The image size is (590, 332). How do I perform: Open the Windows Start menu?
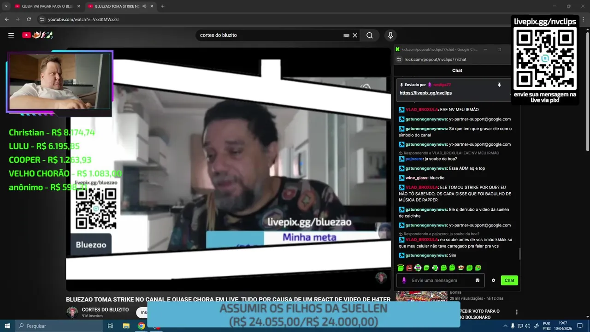(7, 326)
